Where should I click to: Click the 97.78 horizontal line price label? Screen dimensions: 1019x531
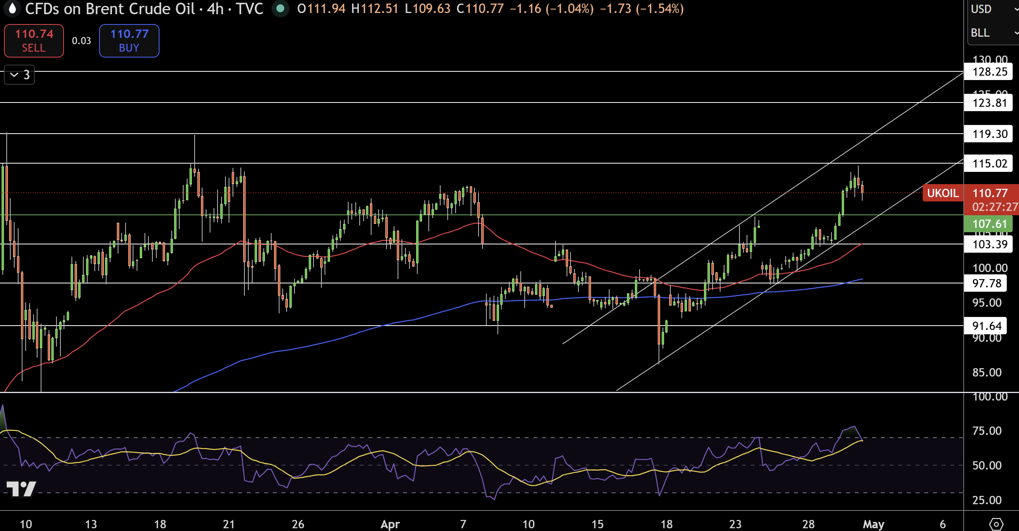(986, 283)
